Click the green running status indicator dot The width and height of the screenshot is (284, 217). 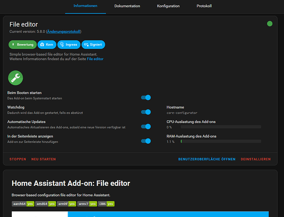(270, 24)
